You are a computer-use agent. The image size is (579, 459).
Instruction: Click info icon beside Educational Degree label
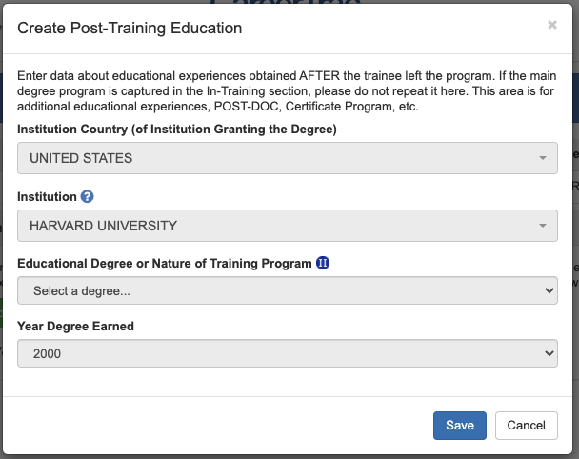323,263
